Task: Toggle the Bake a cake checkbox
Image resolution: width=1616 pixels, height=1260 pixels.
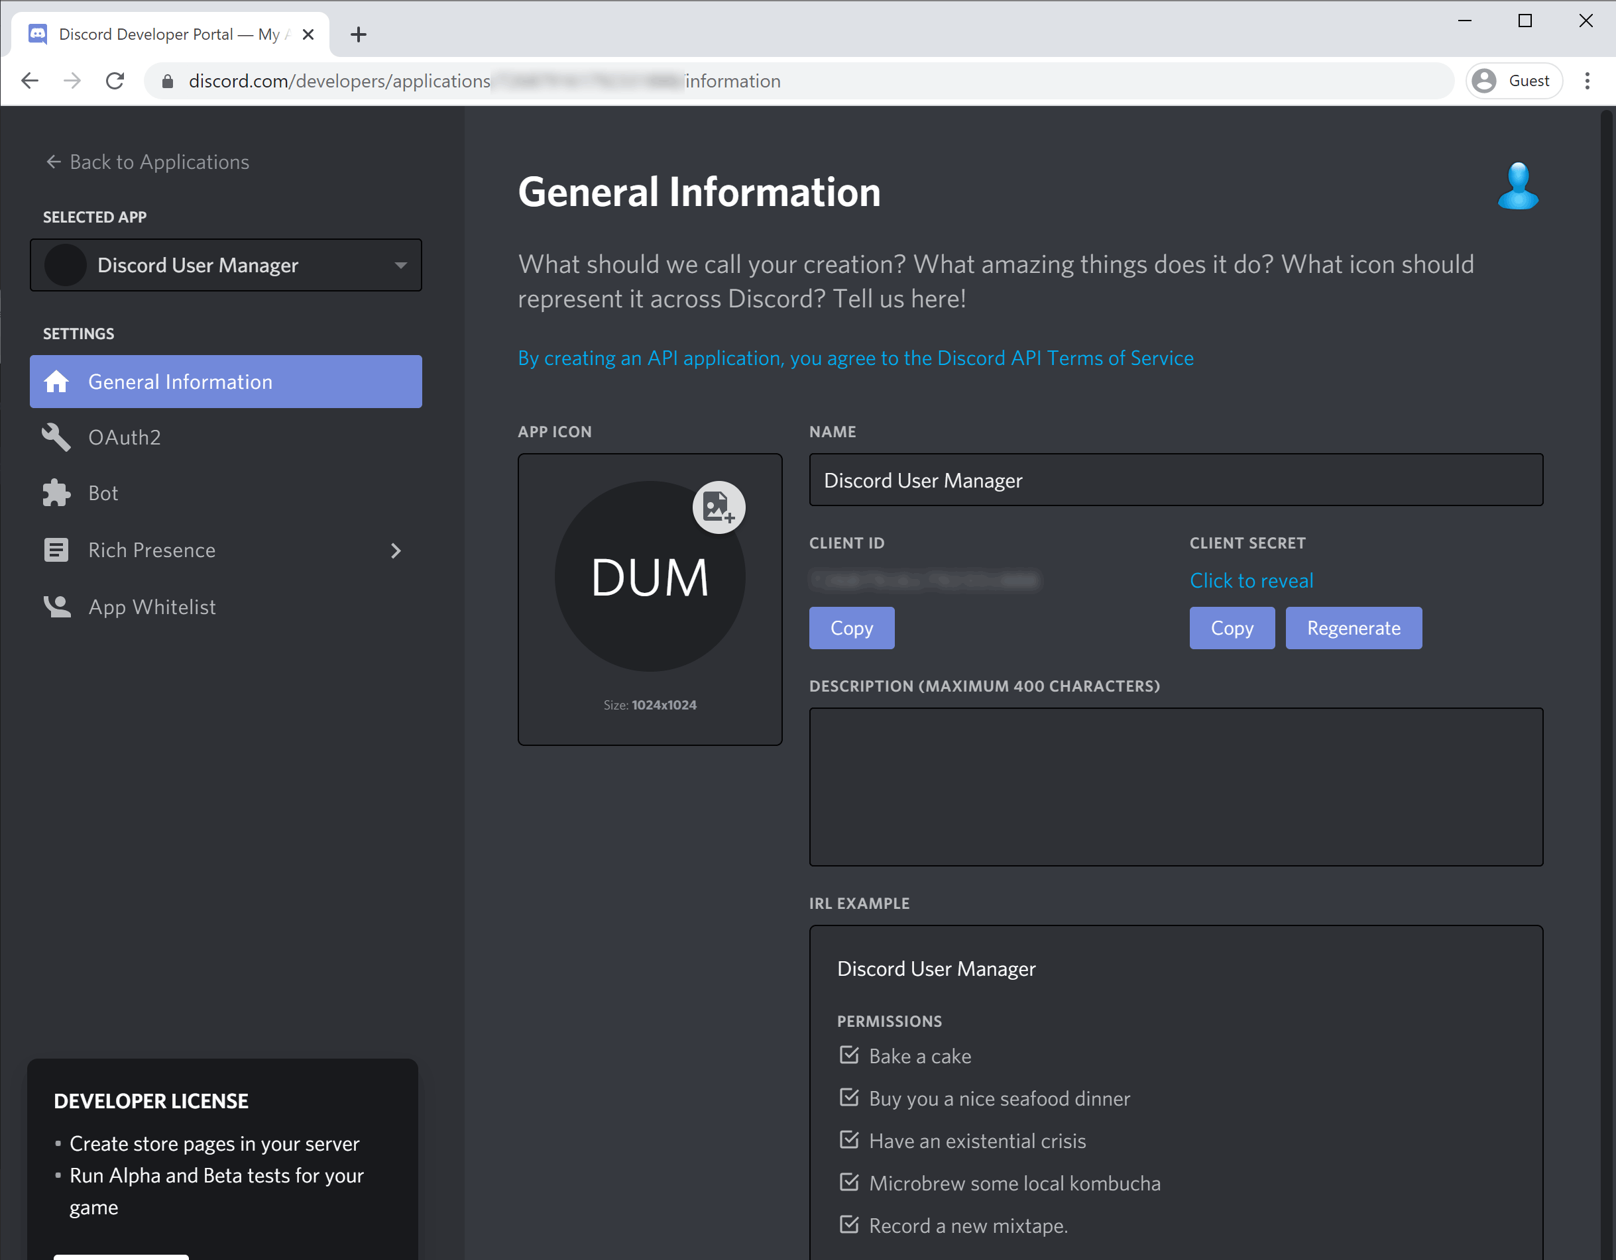Action: tap(848, 1055)
